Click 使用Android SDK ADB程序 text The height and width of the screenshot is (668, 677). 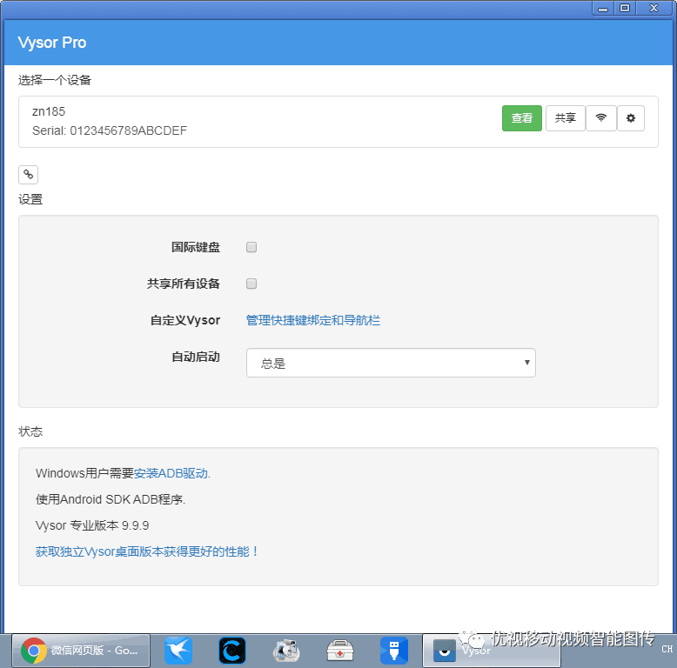(x=111, y=500)
